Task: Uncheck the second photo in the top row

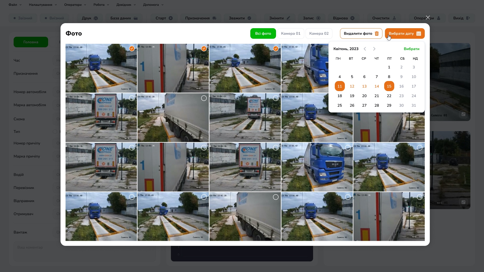Action: (204, 49)
